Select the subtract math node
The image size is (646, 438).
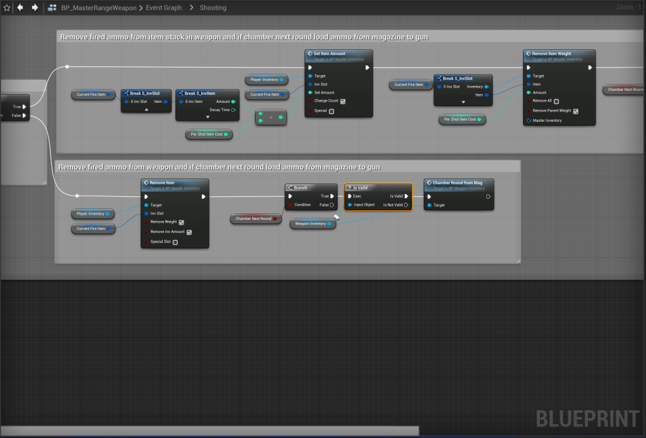click(x=271, y=117)
